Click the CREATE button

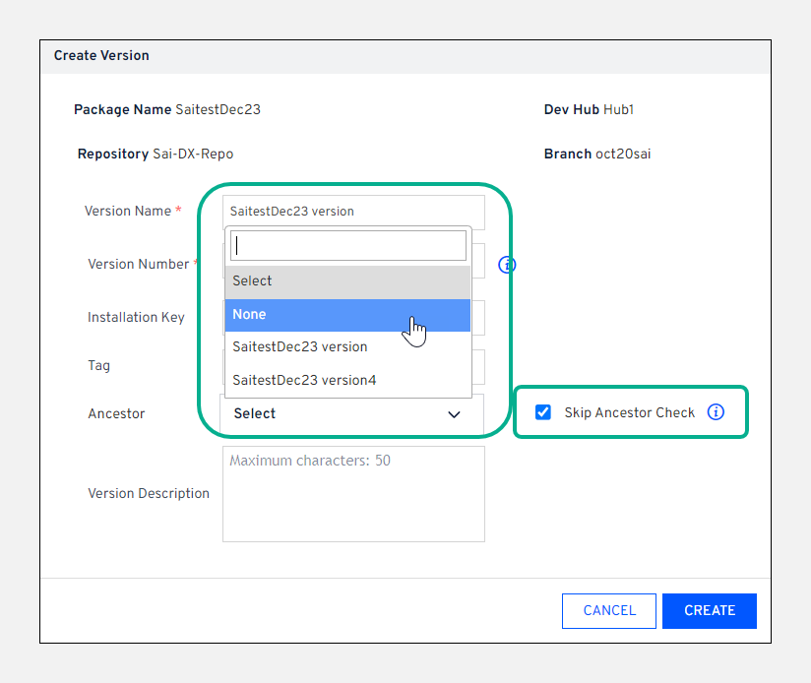pyautogui.click(x=709, y=610)
